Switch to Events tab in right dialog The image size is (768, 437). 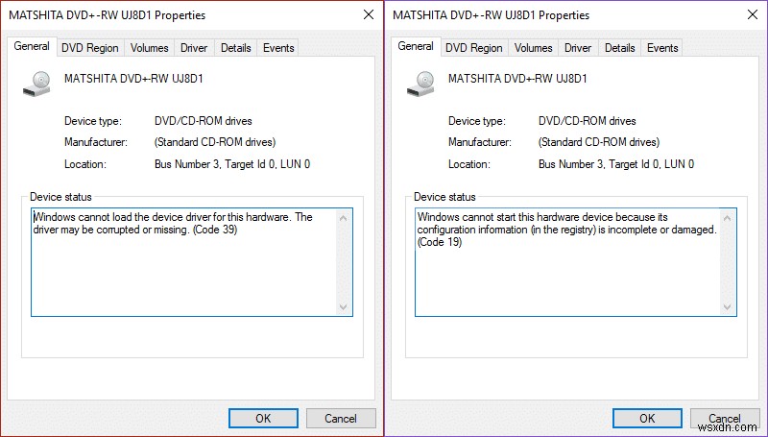pyautogui.click(x=662, y=48)
